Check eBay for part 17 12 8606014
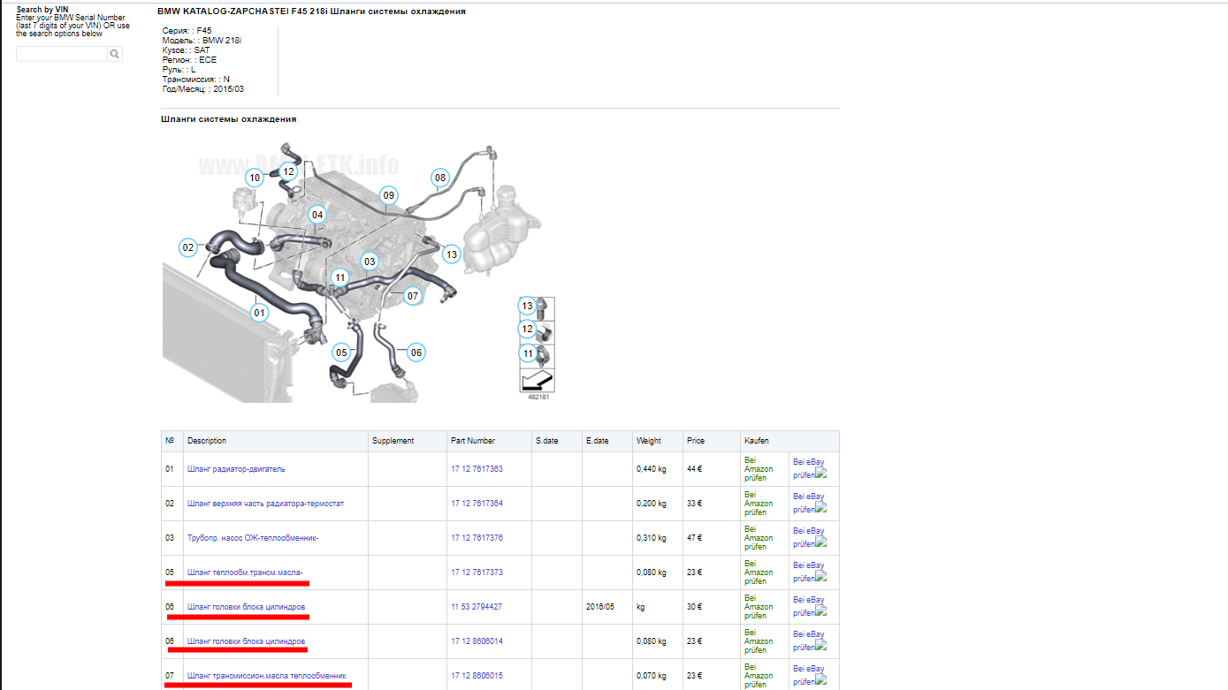This screenshot has height=690, width=1228. click(x=809, y=641)
